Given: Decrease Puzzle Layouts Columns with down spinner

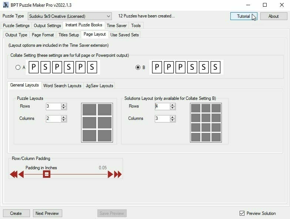Looking at the screenshot, I should tap(64, 120).
